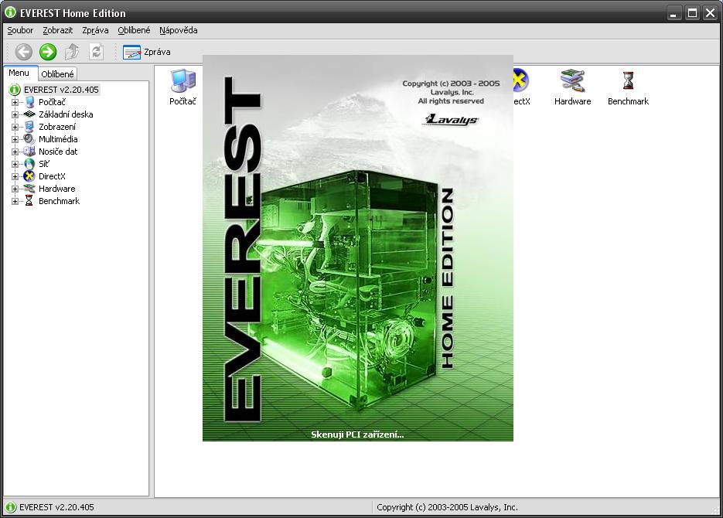Click the Multimédia speaker tree icon
723x518 pixels.
pos(29,139)
